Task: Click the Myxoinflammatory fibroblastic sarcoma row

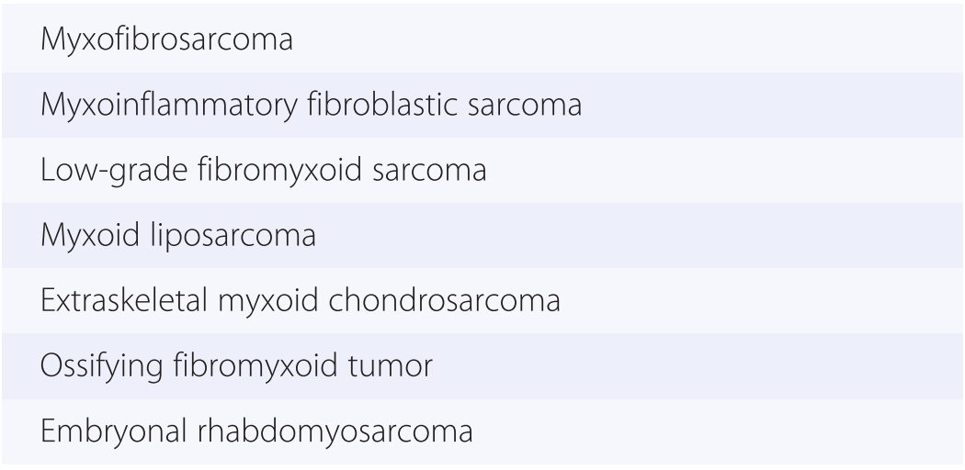Action: (x=311, y=106)
